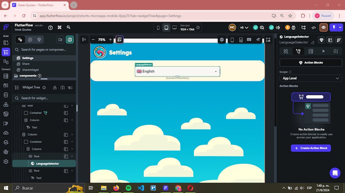Collapse the Row below LanguageSelector arrow

pos(72,171)
